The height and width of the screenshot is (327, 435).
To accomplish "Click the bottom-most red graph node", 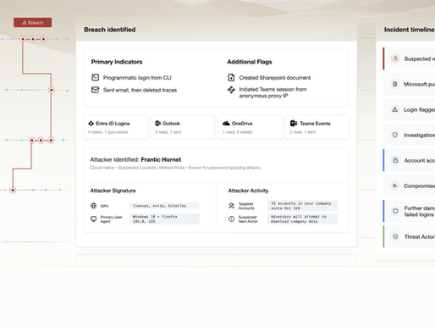I will [x=13, y=190].
